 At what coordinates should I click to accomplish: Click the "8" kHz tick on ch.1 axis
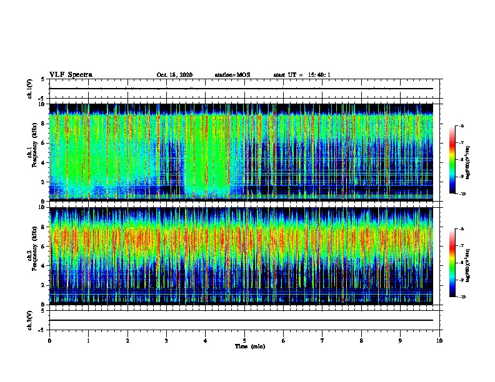44,124
